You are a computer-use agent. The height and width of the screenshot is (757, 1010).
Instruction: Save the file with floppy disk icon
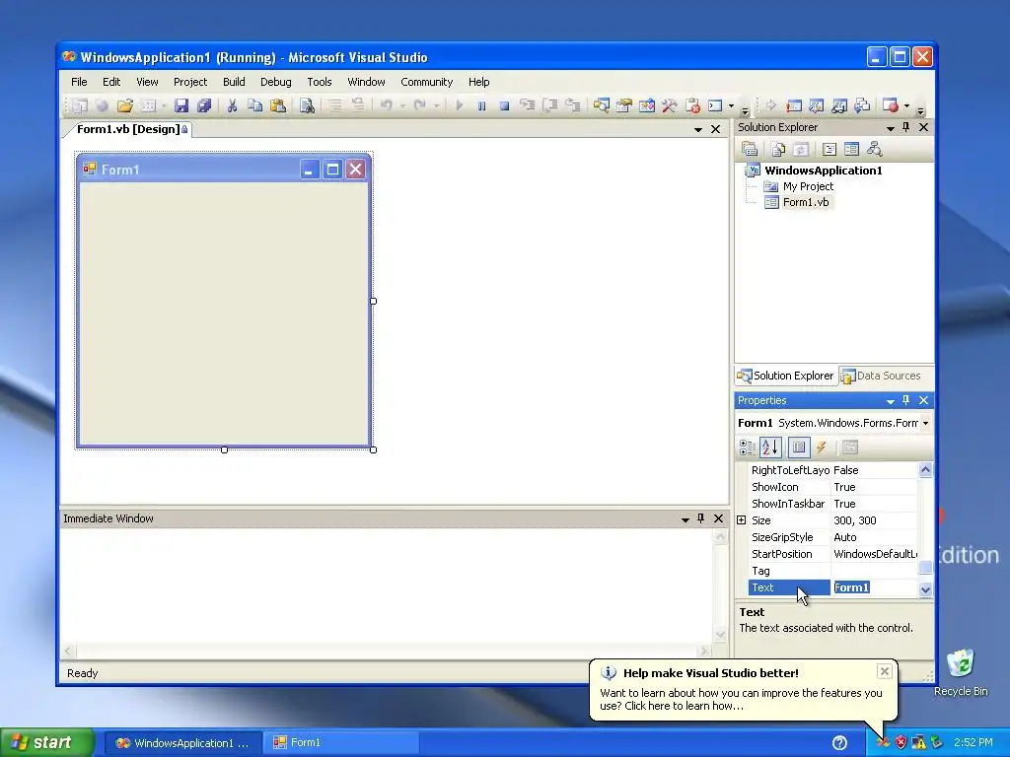(x=181, y=105)
